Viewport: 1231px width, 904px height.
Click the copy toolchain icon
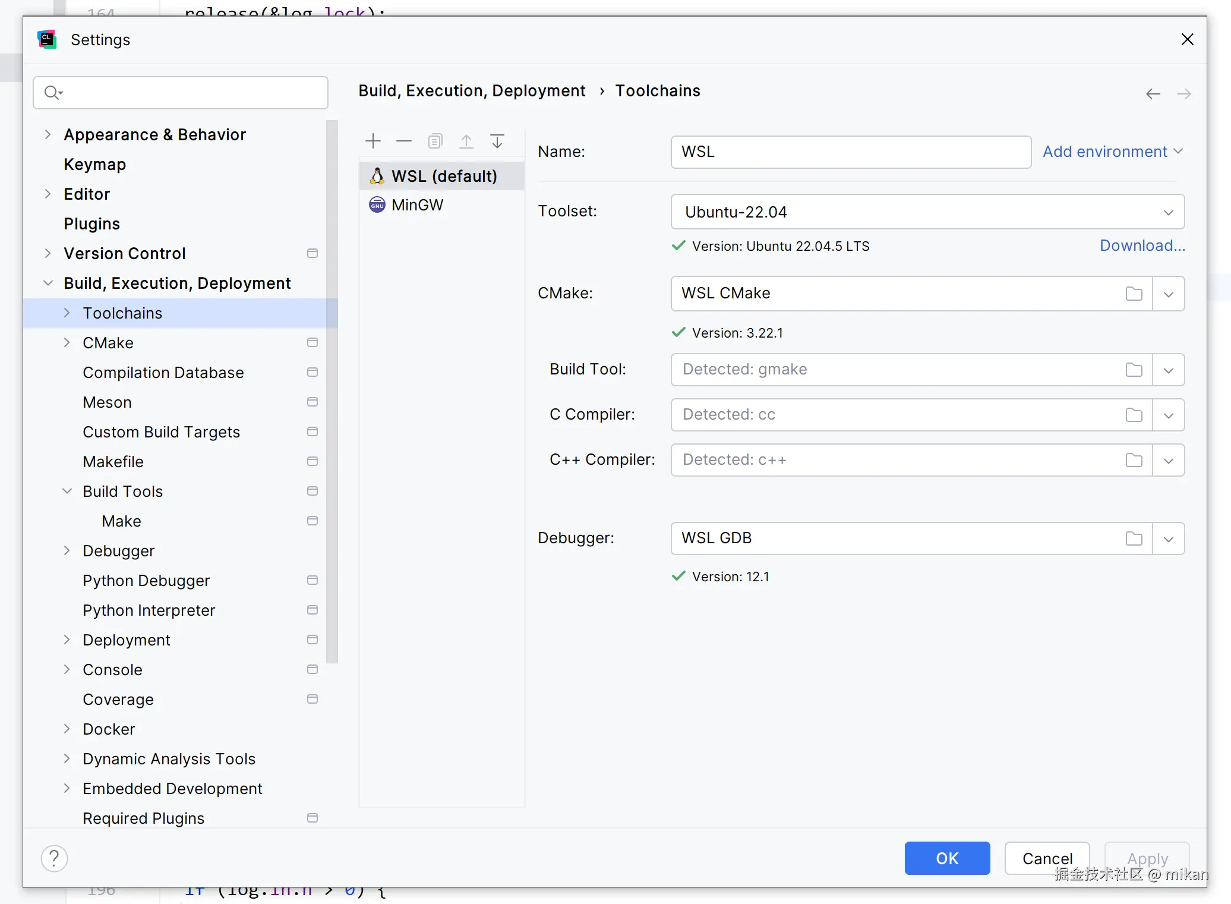coord(435,141)
